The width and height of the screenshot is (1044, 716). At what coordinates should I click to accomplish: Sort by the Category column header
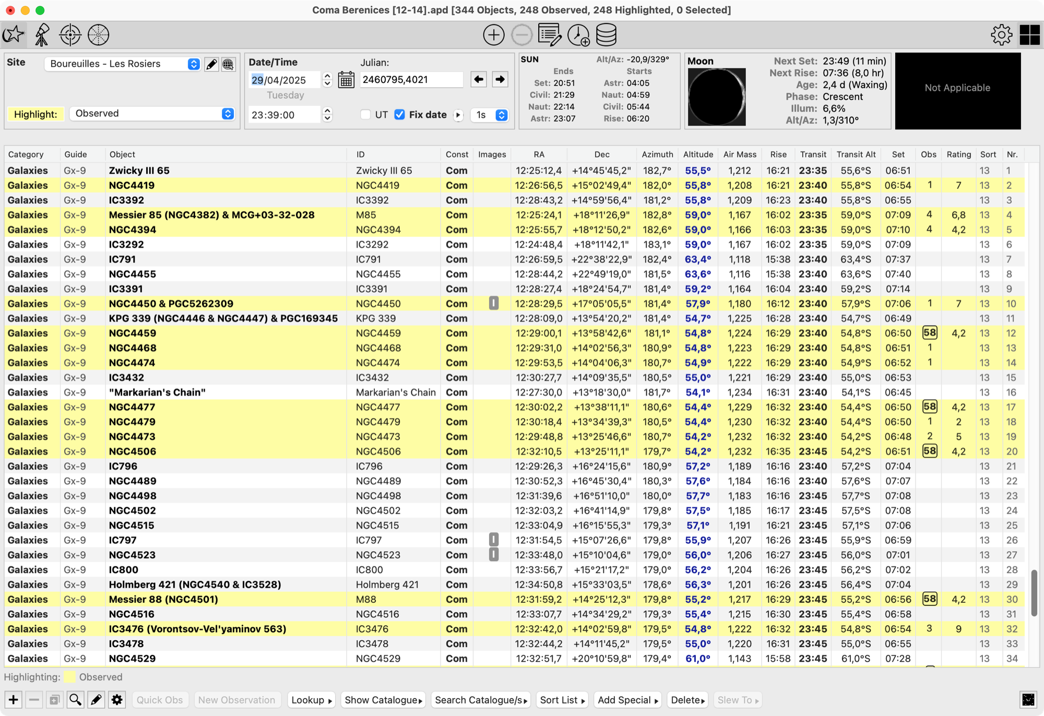32,154
